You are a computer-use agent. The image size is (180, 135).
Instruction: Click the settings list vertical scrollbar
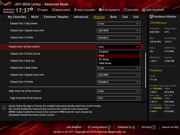coord(145,70)
